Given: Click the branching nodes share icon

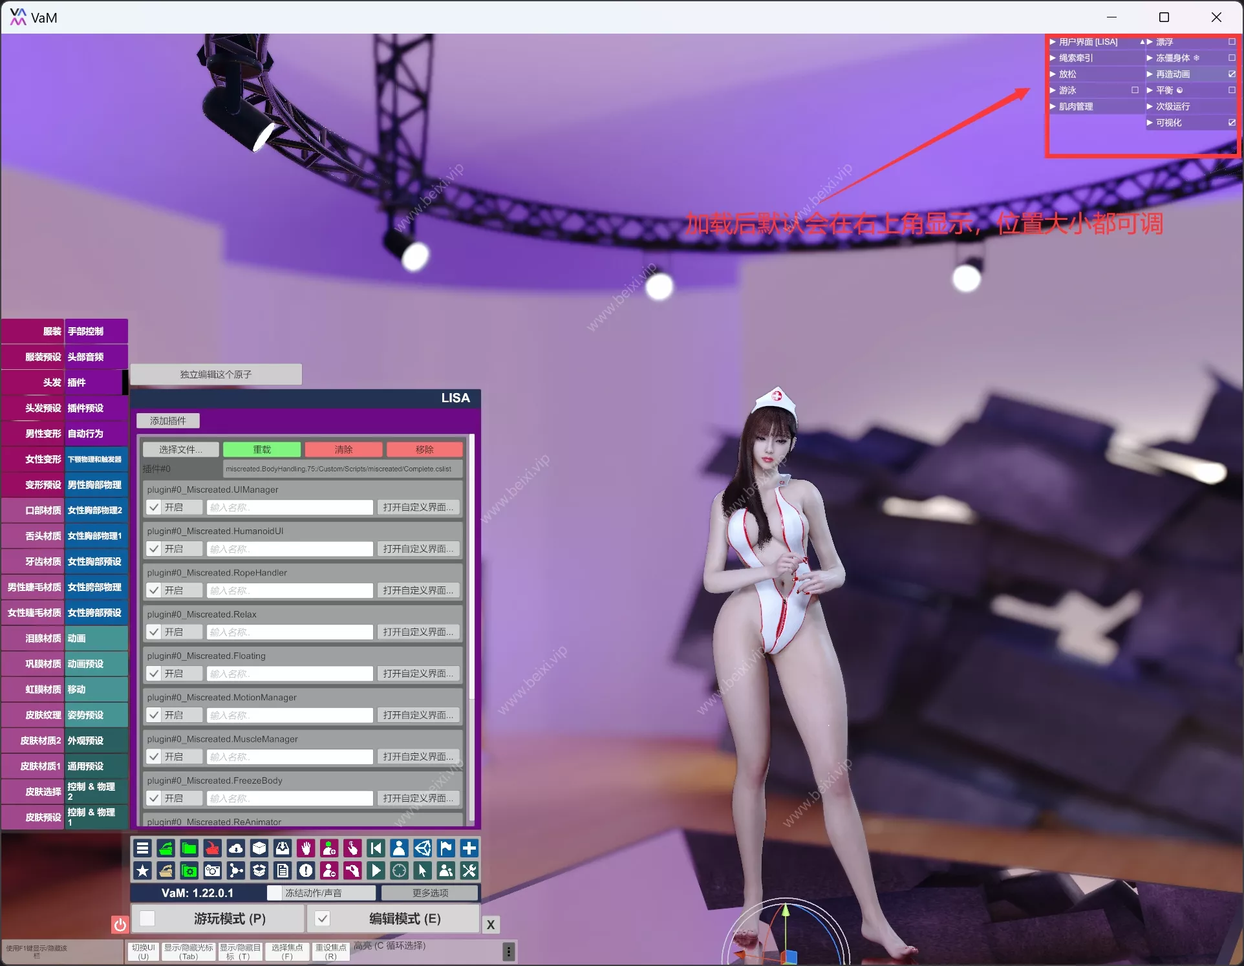Looking at the screenshot, I should (236, 870).
